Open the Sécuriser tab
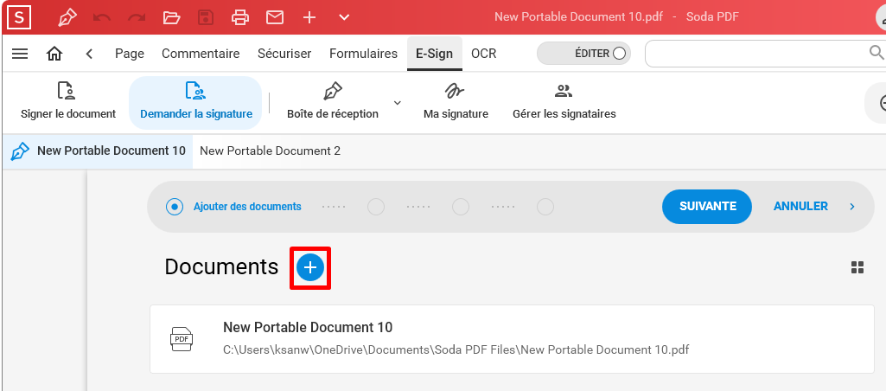Viewport: 886px width, 391px height. [284, 54]
